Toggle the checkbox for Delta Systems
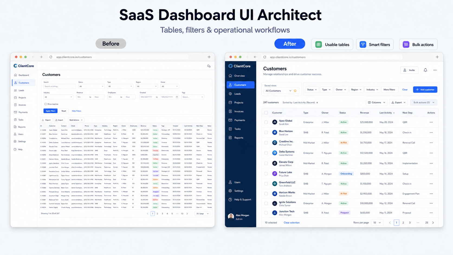453x255 pixels. (x=266, y=153)
